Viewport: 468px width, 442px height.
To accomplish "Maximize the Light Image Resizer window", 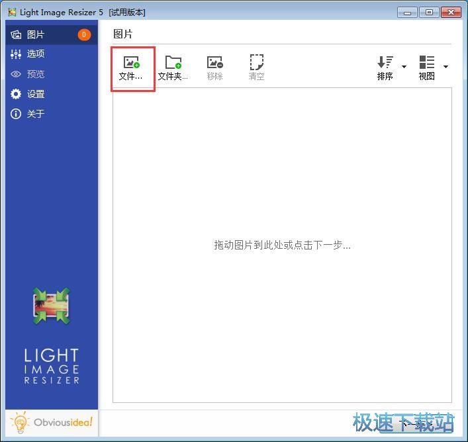I will (x=429, y=13).
